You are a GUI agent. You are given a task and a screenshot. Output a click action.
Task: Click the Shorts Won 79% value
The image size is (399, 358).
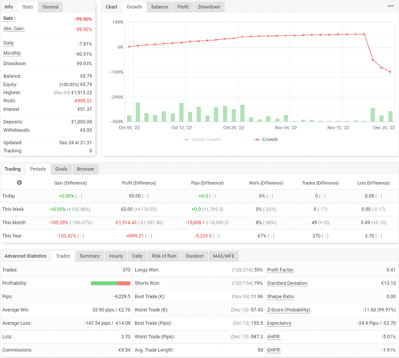pos(258,283)
